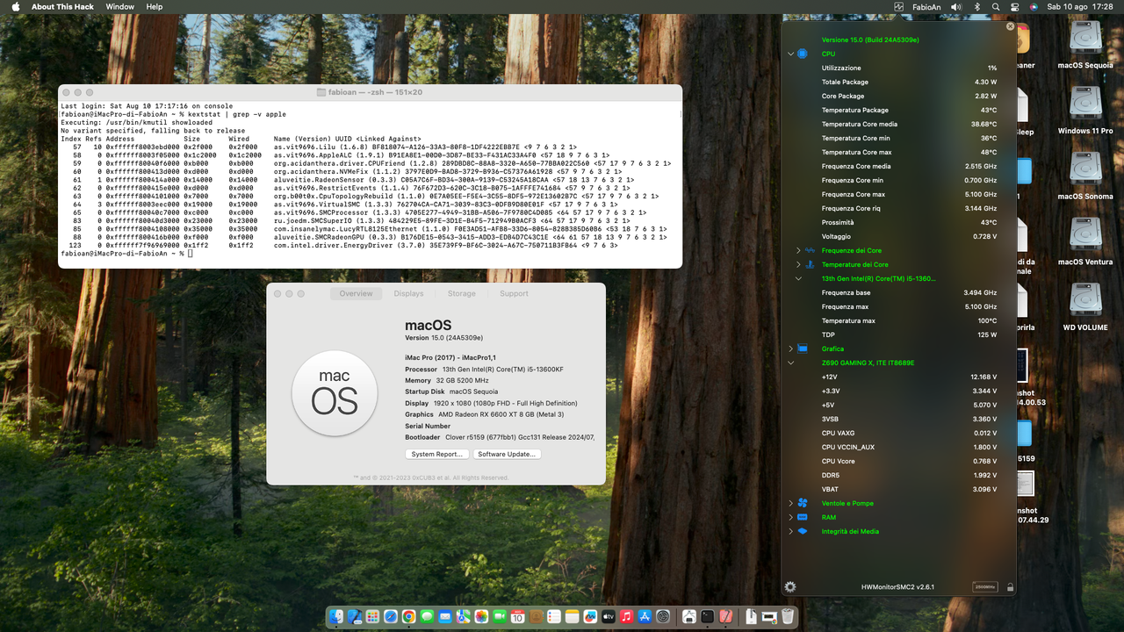
Task: Expand the RAM section in HWMonitor
Action: tap(790, 517)
